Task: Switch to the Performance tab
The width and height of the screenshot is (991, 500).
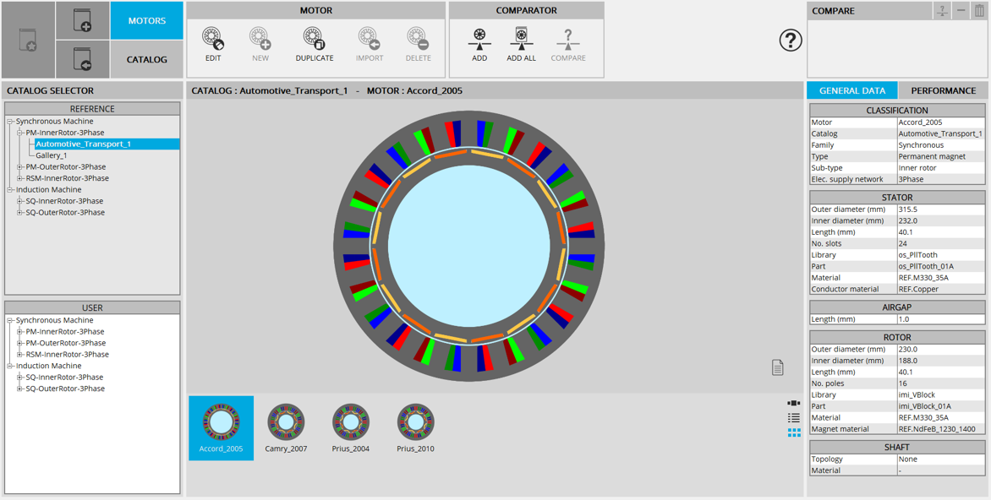Action: [943, 90]
